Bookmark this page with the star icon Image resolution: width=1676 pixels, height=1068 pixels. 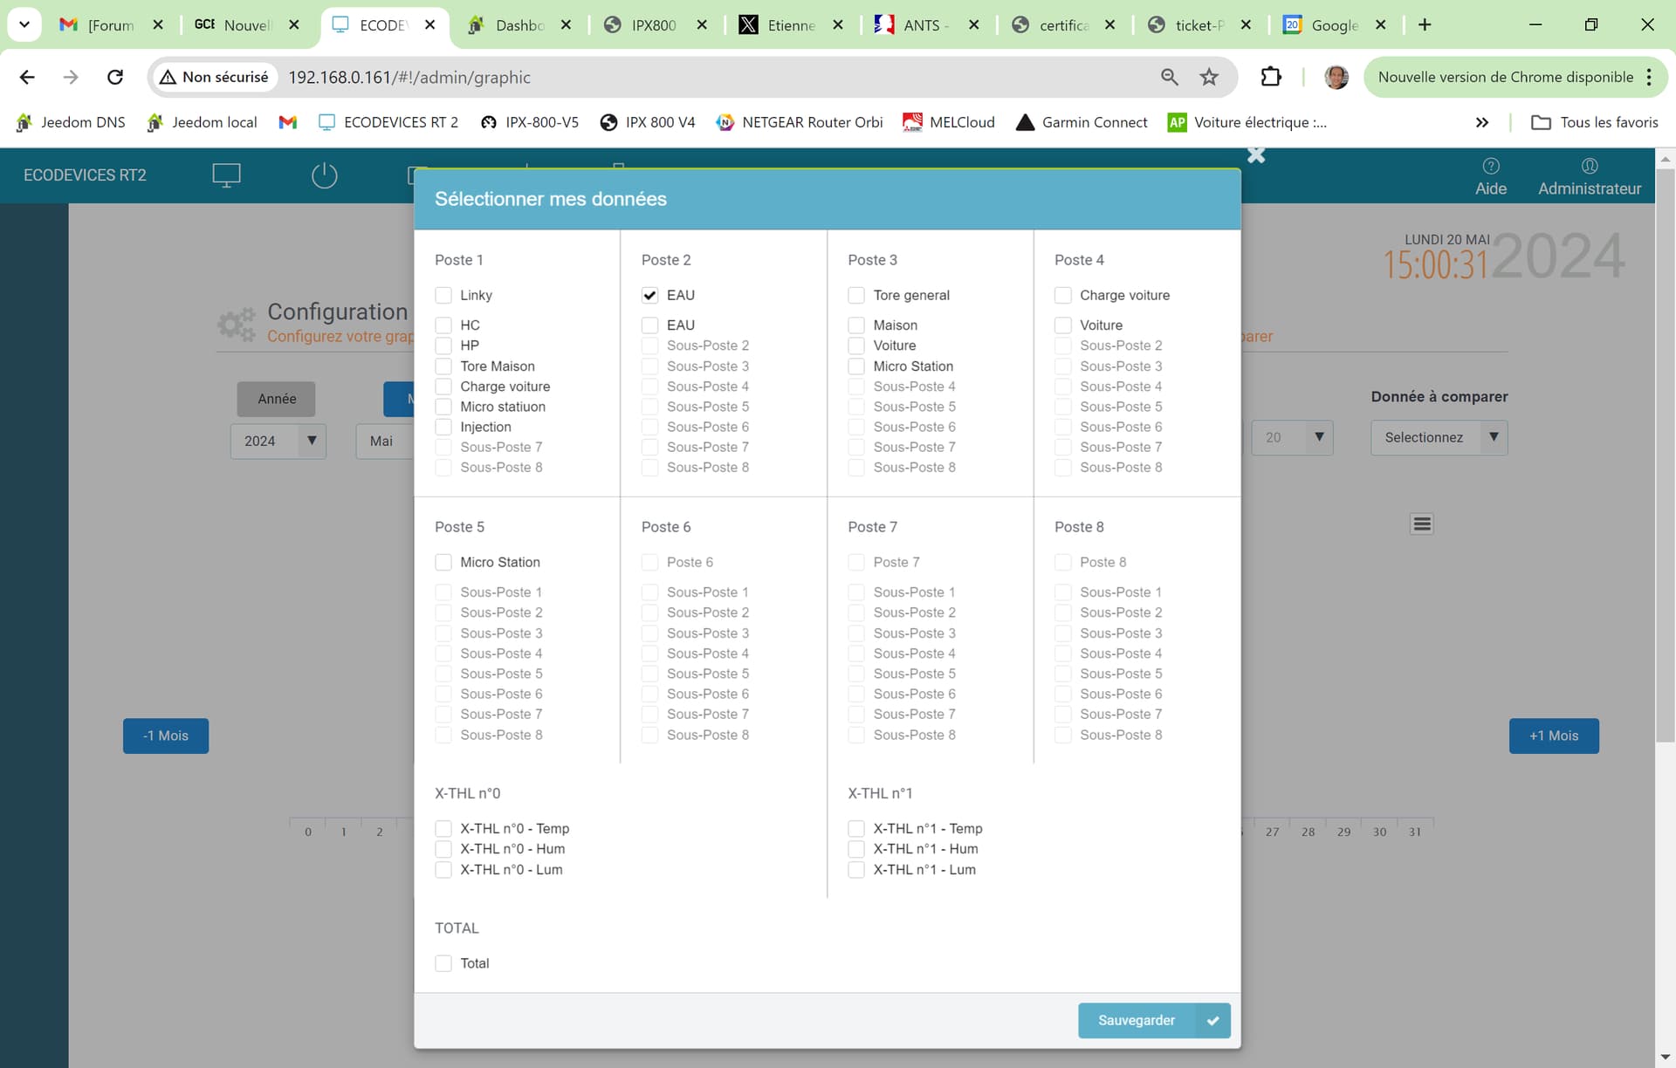coord(1209,78)
